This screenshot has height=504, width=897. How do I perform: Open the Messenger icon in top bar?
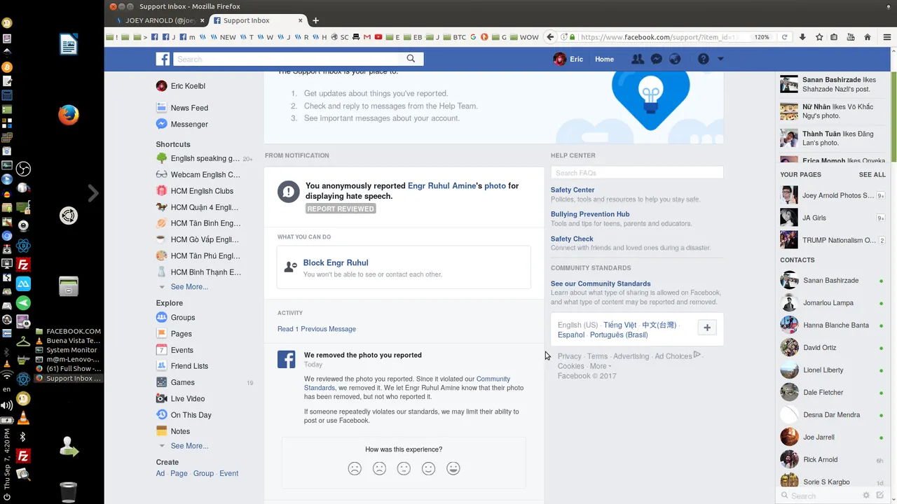point(657,59)
